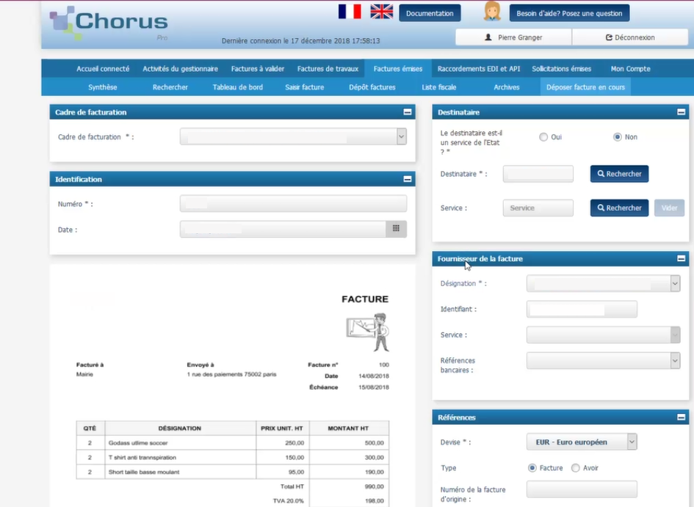The height and width of the screenshot is (507, 694).
Task: Switch language with the UK flag icon
Action: click(x=381, y=12)
